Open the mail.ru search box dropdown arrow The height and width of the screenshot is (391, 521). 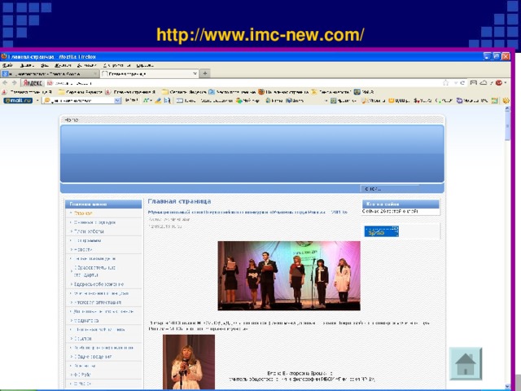tap(117, 100)
